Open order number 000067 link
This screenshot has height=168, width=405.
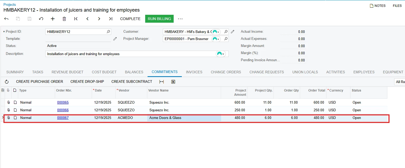coord(63,118)
